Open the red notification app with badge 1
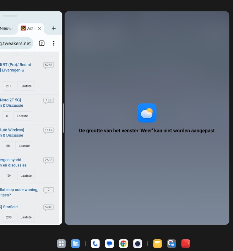This screenshot has width=233, height=251. click(186, 244)
